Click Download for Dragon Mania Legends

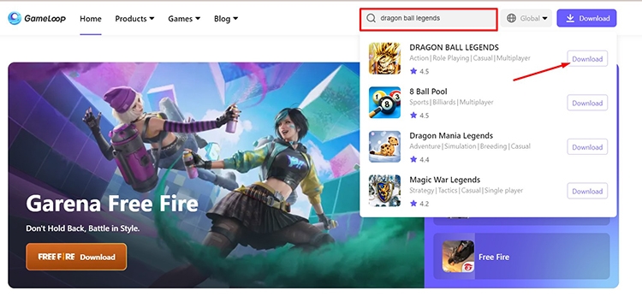587,147
